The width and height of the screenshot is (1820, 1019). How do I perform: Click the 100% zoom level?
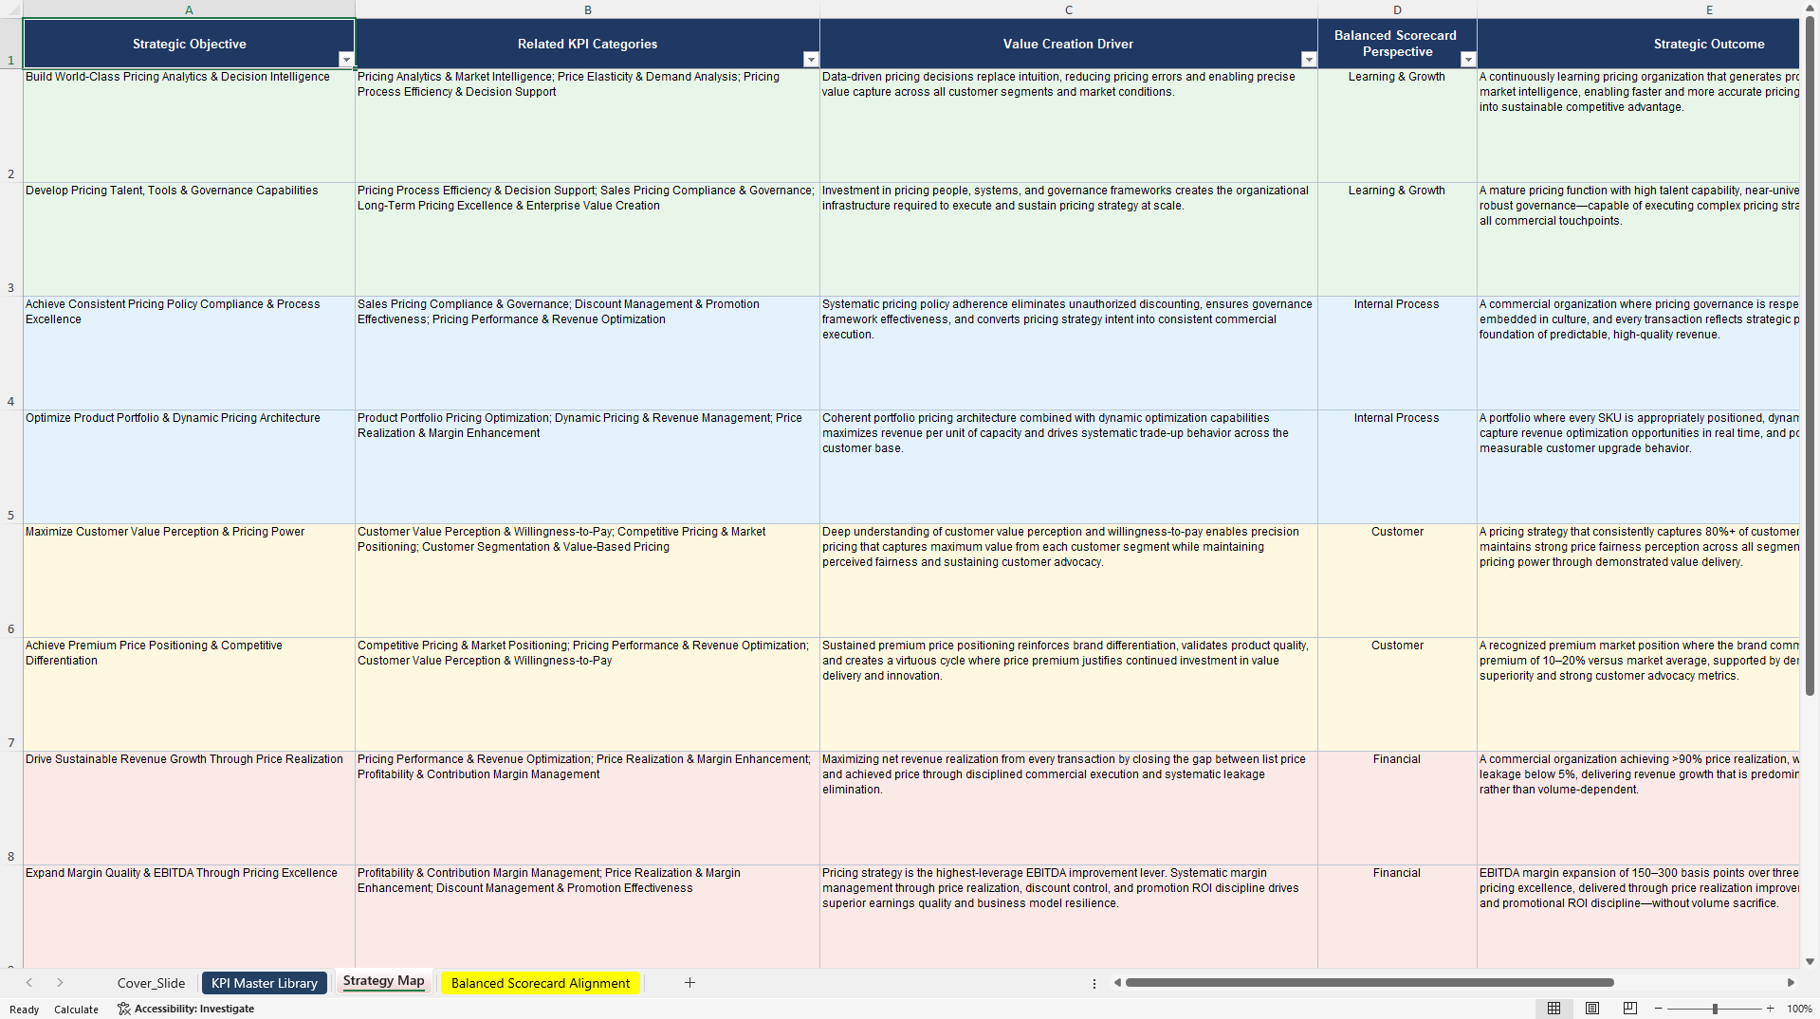click(x=1799, y=1009)
